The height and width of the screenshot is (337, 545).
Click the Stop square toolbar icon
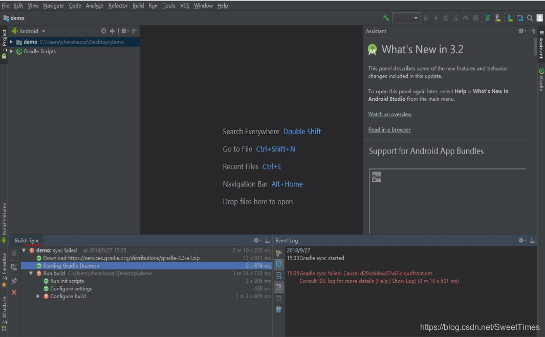pos(475,18)
